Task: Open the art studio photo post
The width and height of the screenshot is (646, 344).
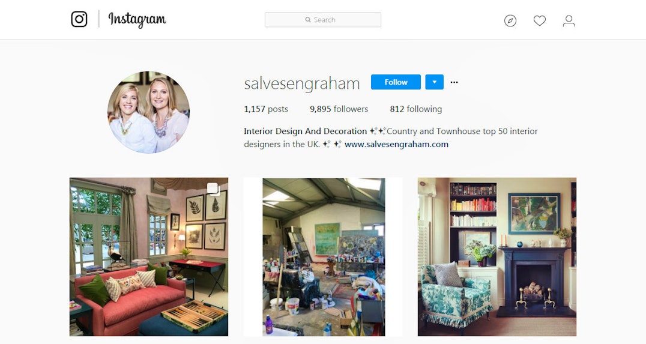Action: pyautogui.click(x=323, y=257)
